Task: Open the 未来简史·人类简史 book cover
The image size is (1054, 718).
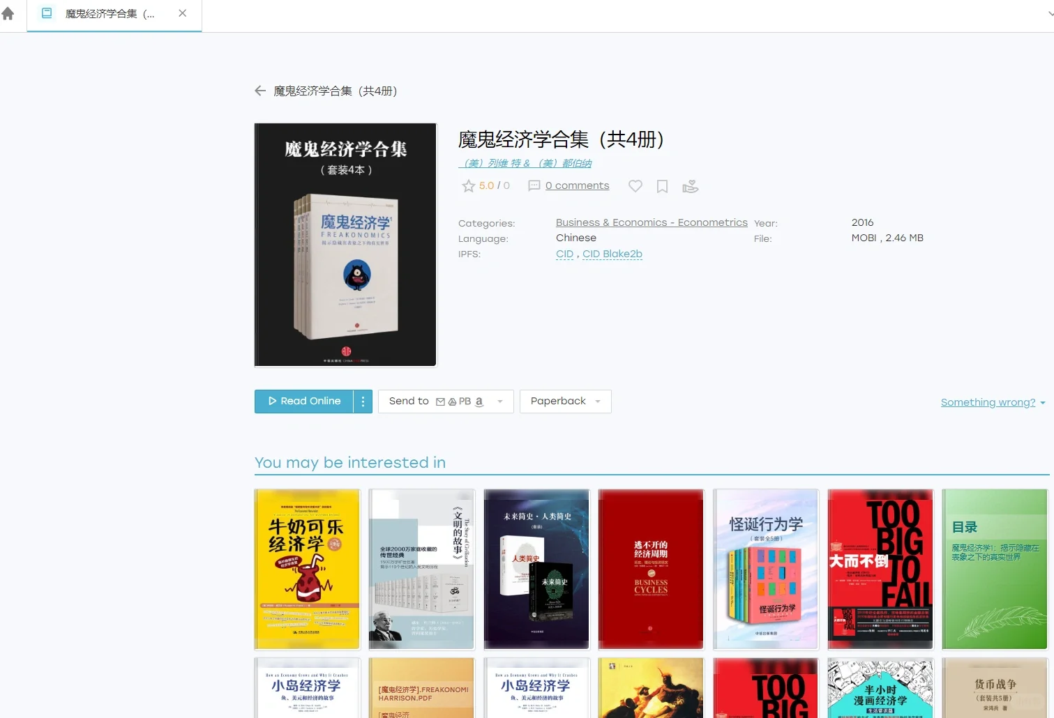Action: (536, 569)
